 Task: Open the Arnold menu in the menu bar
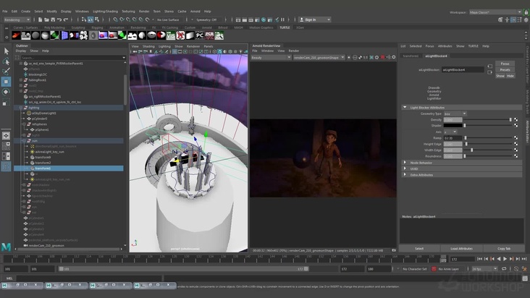click(195, 11)
